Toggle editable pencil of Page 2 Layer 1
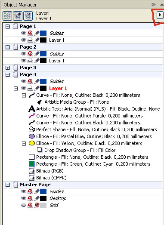This screenshot has height=225, width=164. coord(37,61)
